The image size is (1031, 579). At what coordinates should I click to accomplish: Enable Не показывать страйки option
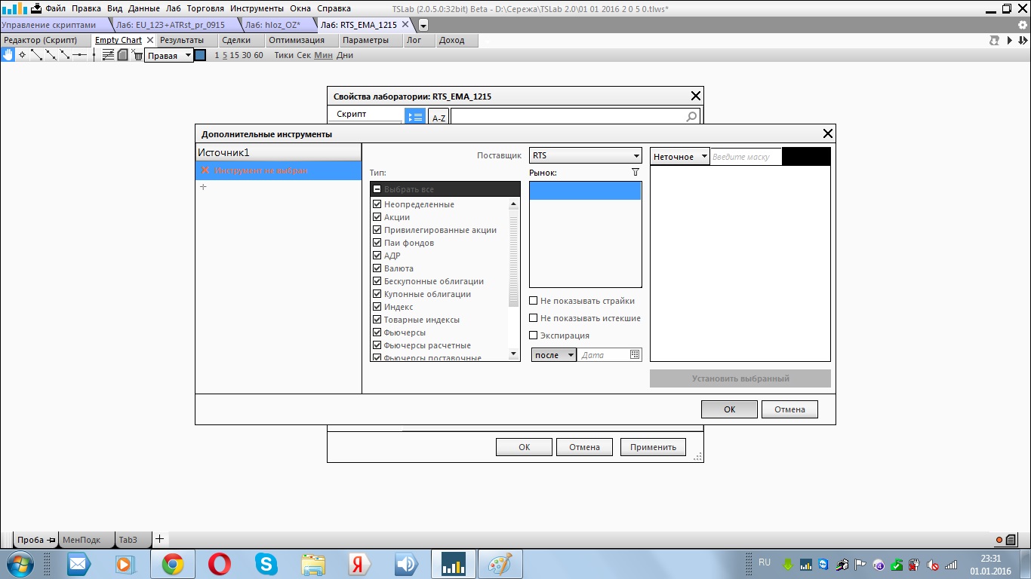[x=534, y=301]
